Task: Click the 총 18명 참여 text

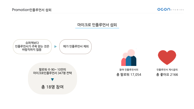Action: click(x=52, y=87)
